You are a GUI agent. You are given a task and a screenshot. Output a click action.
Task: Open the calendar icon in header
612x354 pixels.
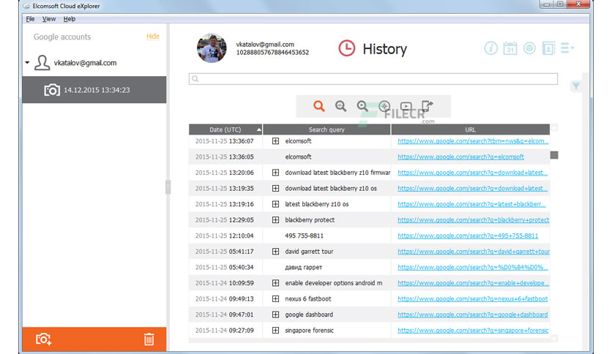click(x=510, y=48)
